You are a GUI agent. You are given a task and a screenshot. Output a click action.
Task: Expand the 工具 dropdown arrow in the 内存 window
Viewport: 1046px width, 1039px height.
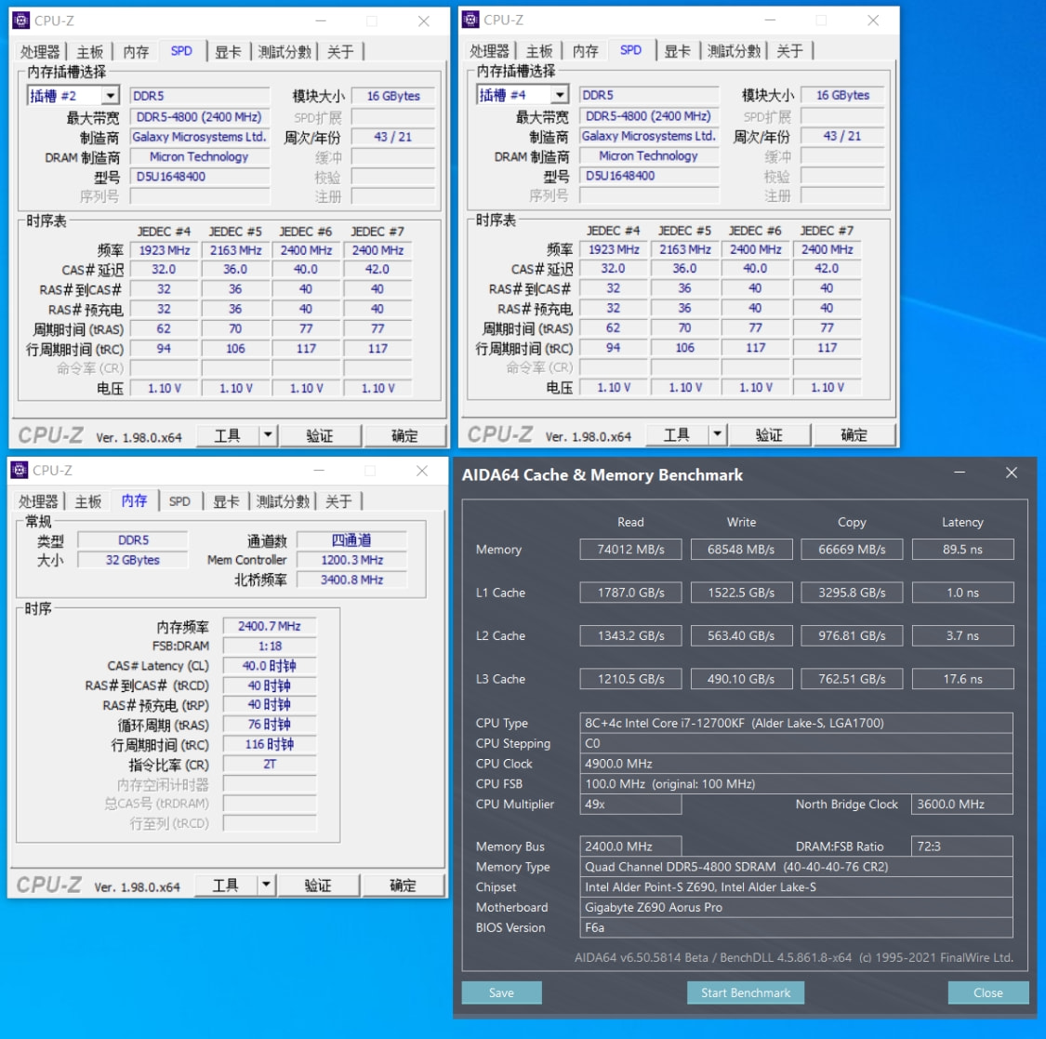pos(266,885)
